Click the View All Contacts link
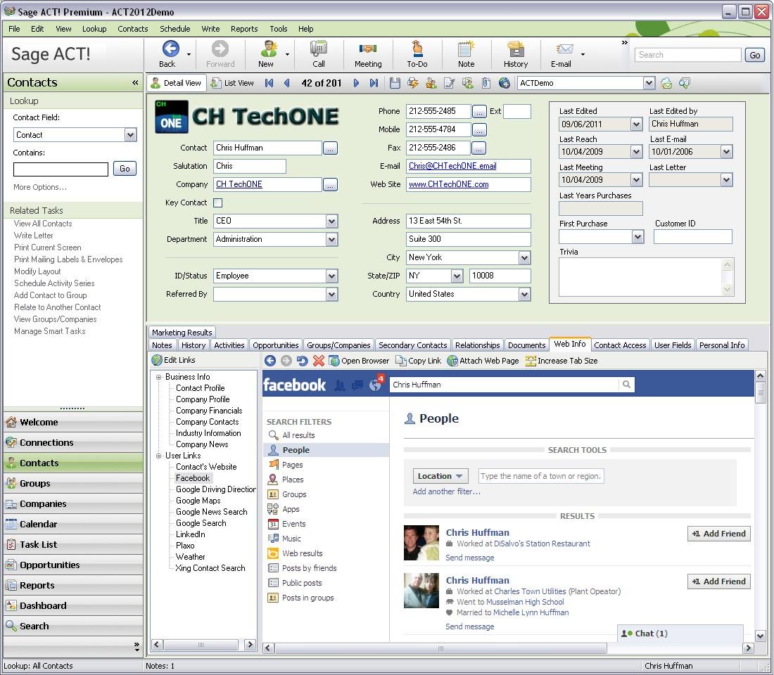The image size is (774, 675). [x=43, y=224]
